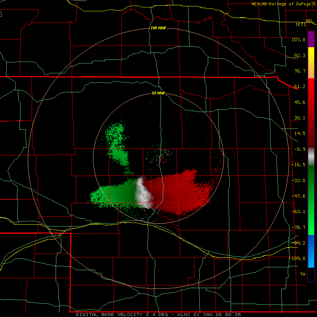Click the [KT] units label
The image size is (317, 317).
[x=301, y=24]
